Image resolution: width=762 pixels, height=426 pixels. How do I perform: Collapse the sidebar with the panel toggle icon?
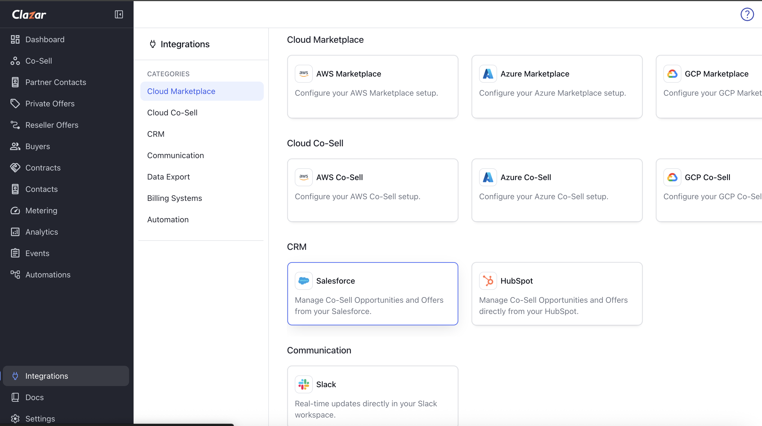click(x=119, y=14)
